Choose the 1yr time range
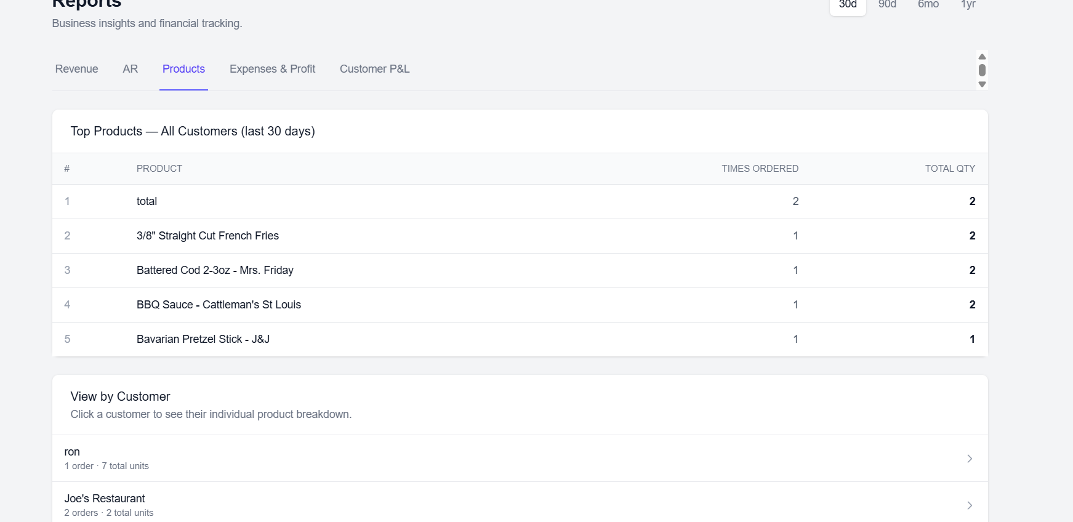Screen dimensions: 1073x522 coord(968,5)
